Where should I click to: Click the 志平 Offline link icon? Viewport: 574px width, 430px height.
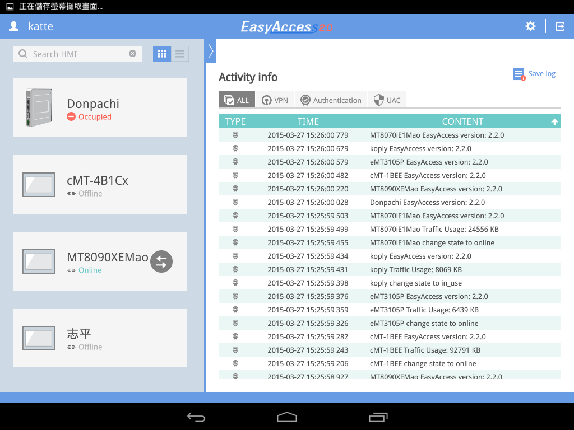[71, 347]
